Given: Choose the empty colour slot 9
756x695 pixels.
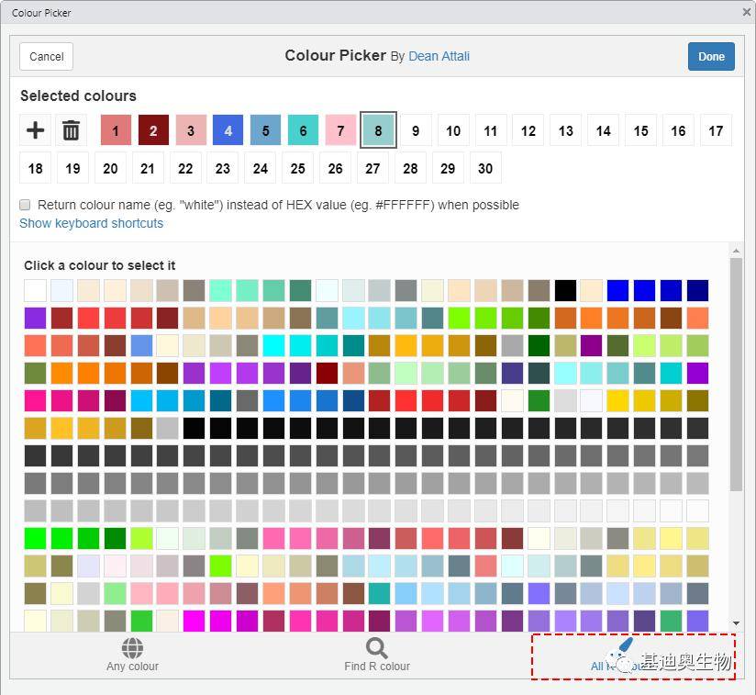Looking at the screenshot, I should point(416,130).
